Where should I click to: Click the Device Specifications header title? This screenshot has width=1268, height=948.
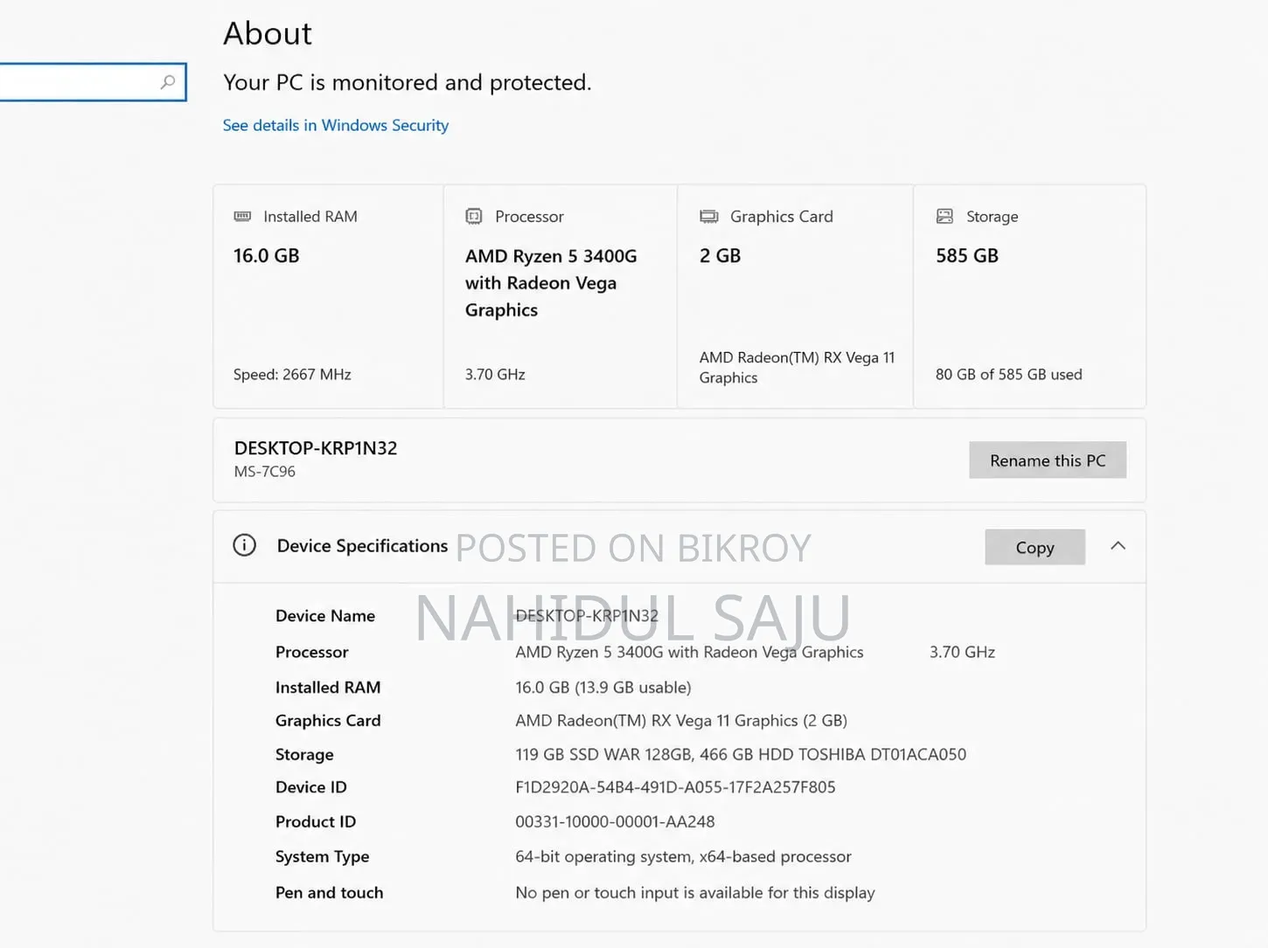[x=362, y=546]
